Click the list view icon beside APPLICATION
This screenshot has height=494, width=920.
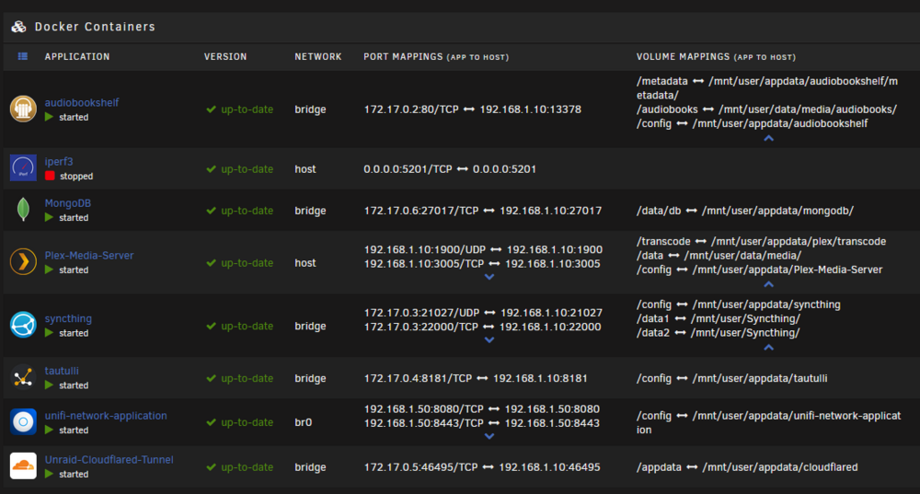(x=22, y=56)
